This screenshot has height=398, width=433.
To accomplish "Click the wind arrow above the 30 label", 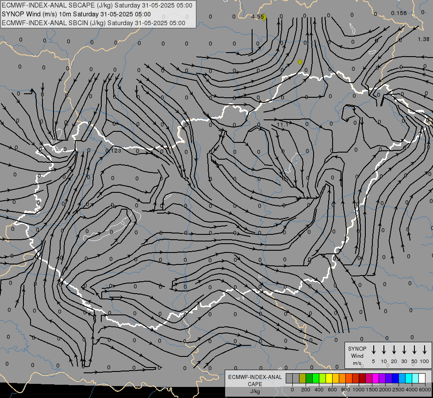I will click(x=404, y=350).
